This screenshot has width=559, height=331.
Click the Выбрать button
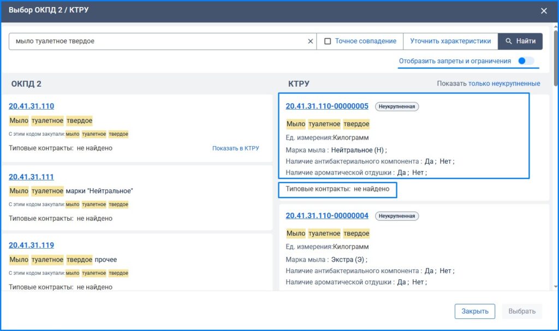(522, 311)
